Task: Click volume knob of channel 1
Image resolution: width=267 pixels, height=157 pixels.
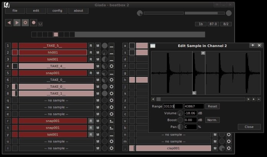Action: [x=105, y=46]
